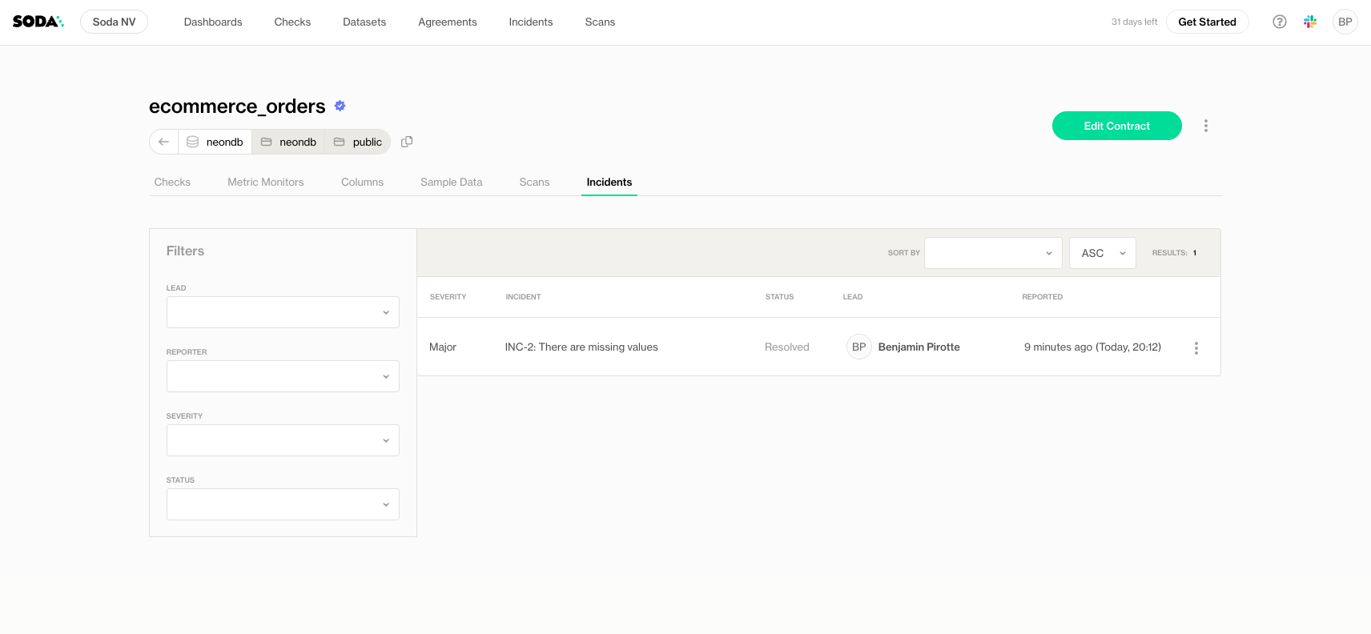Open incident INC-2: There are missing values
The width and height of the screenshot is (1371, 634).
coord(581,347)
